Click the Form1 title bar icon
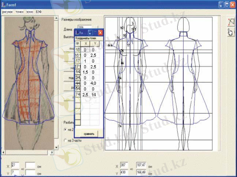The width and height of the screenshot is (237, 177). point(4,5)
